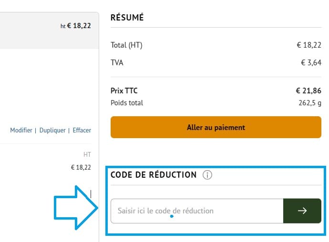Image resolution: width=329 pixels, height=242 pixels.
Task: Remove the item via Effacer link
Action: (82, 130)
